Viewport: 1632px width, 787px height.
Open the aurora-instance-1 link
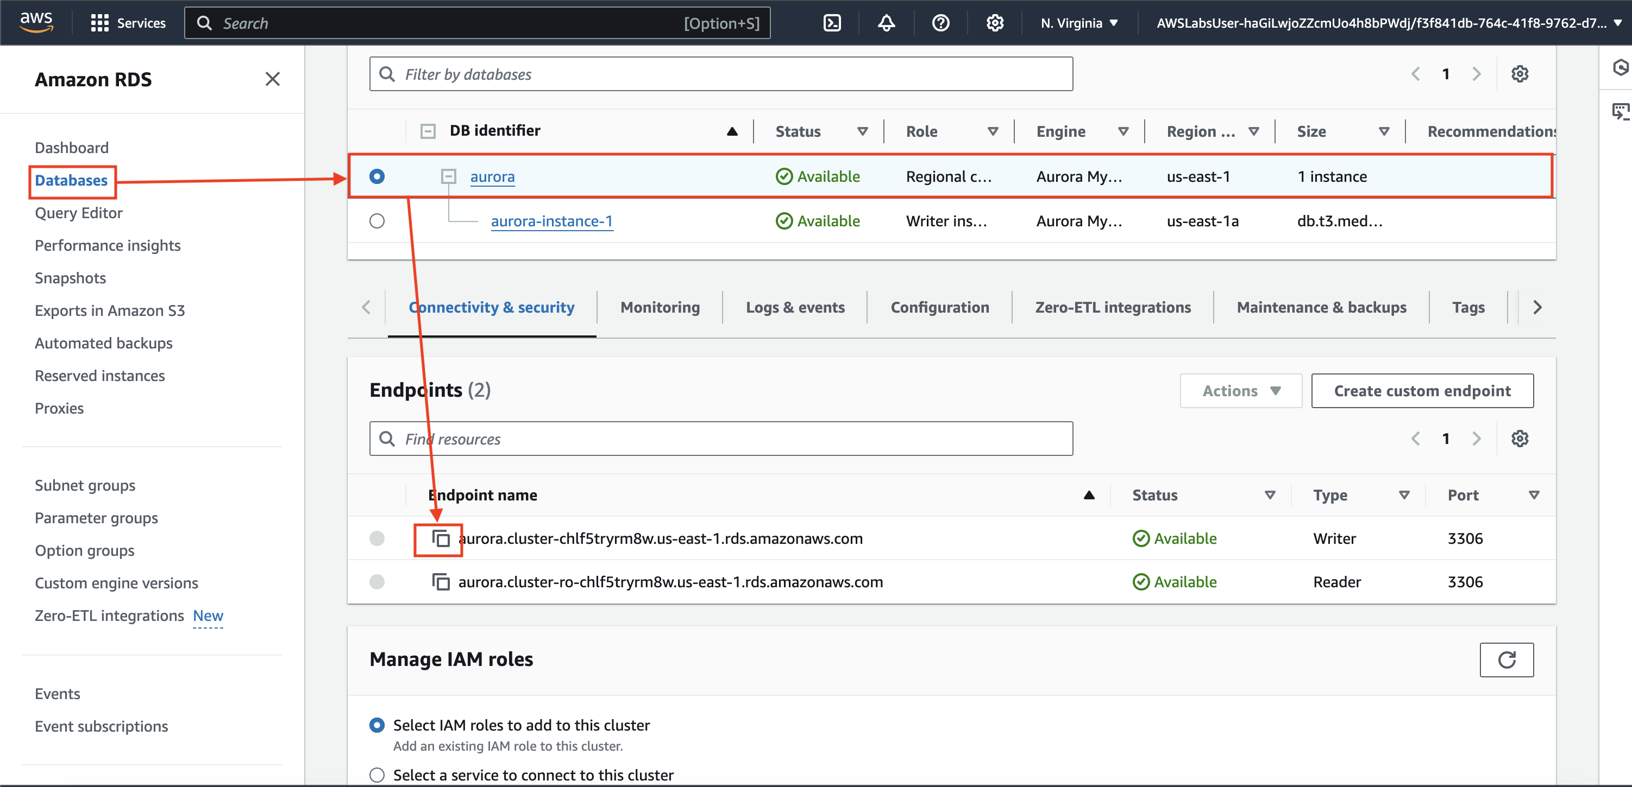[x=552, y=221]
